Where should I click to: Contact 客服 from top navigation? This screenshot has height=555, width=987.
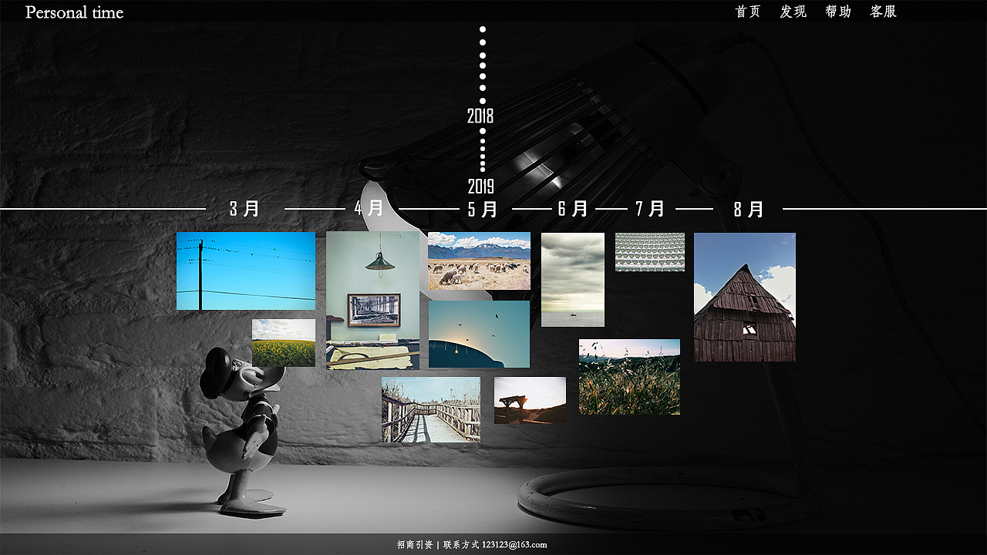[x=883, y=12]
